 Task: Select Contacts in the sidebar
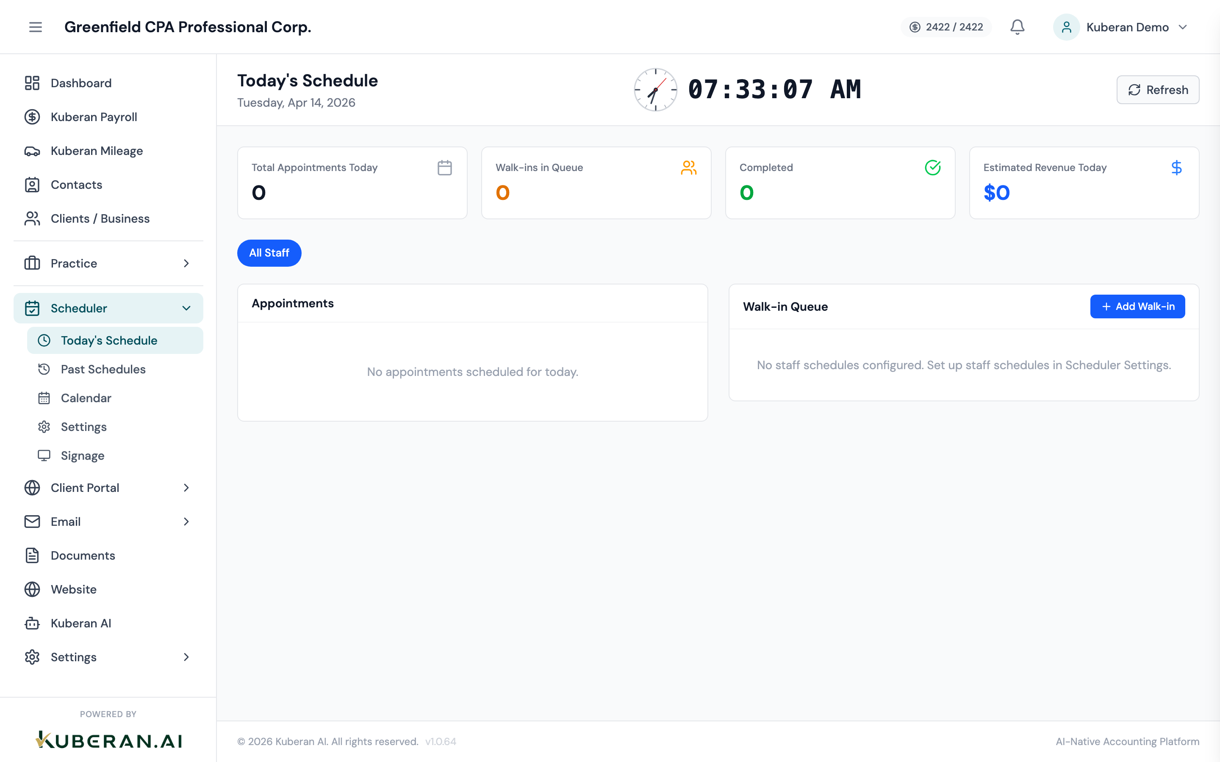[108, 185]
